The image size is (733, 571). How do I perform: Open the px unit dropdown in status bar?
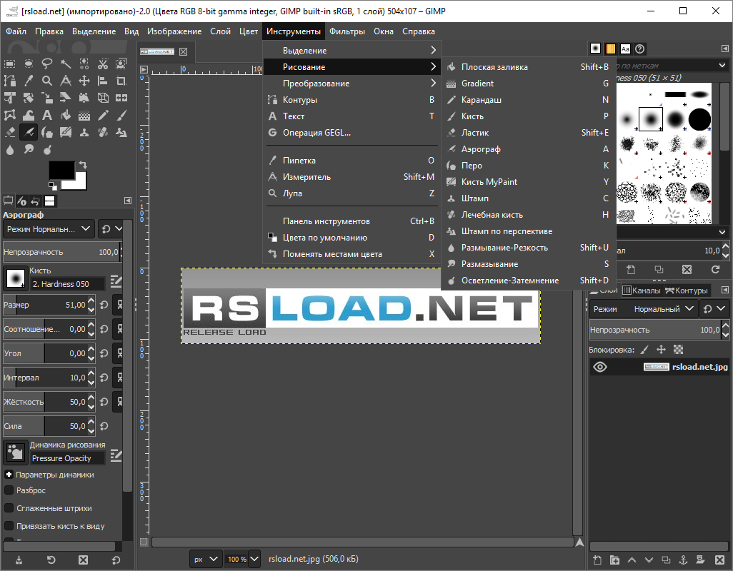[x=205, y=559]
